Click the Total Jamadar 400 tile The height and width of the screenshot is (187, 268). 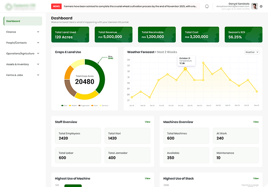tap(128, 155)
